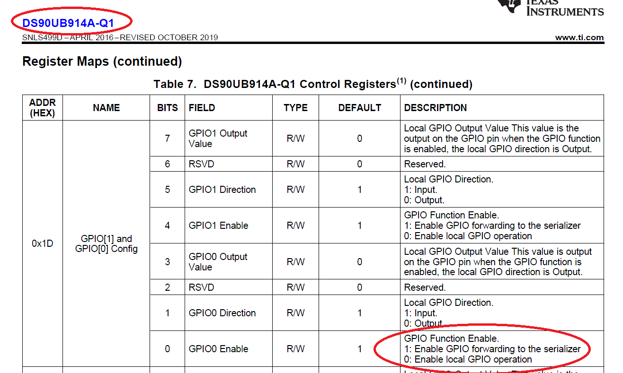Click the DESCRIPTION column header
This screenshot has height=373, width=623.
pyautogui.click(x=435, y=108)
